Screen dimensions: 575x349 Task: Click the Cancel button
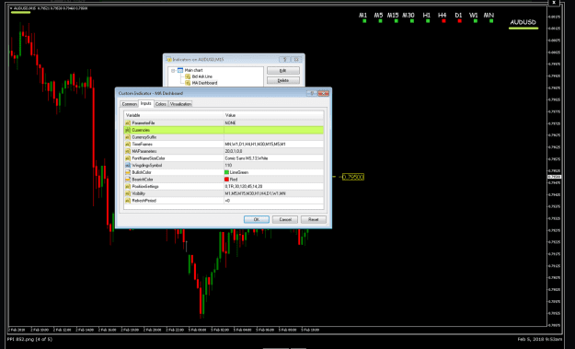(285, 219)
